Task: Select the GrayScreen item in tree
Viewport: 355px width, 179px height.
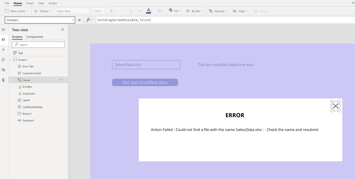Action: pyautogui.click(x=29, y=94)
